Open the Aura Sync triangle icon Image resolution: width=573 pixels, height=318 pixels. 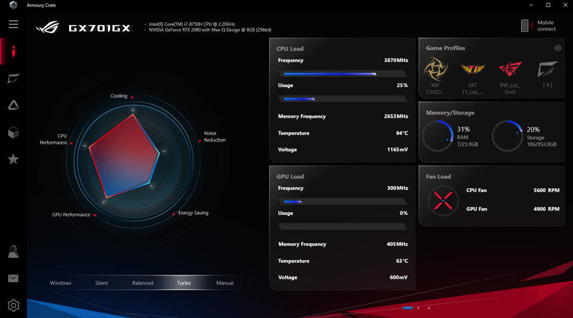[13, 105]
